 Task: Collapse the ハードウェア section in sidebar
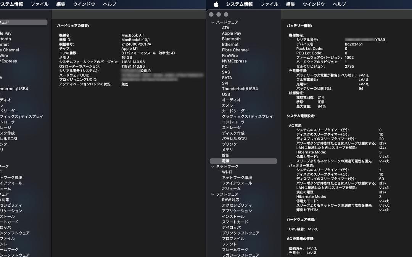pos(212,22)
